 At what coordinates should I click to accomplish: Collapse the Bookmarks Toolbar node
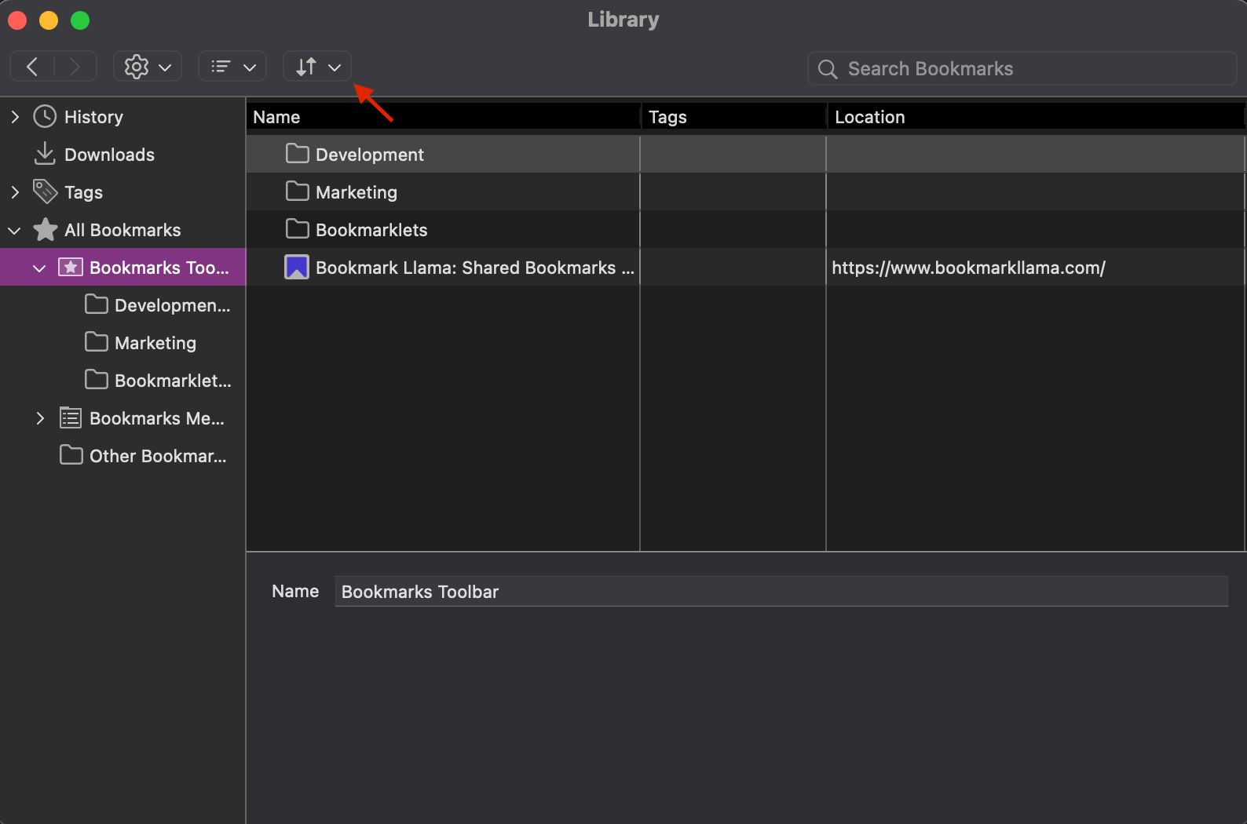tap(39, 268)
